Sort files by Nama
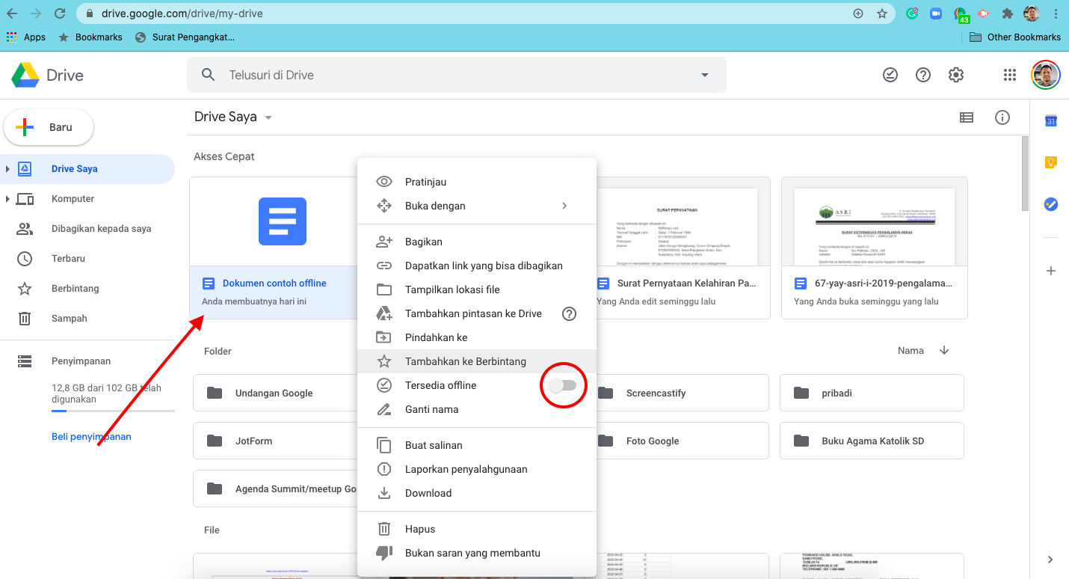Screen dimensions: 1069x579 (x=911, y=351)
